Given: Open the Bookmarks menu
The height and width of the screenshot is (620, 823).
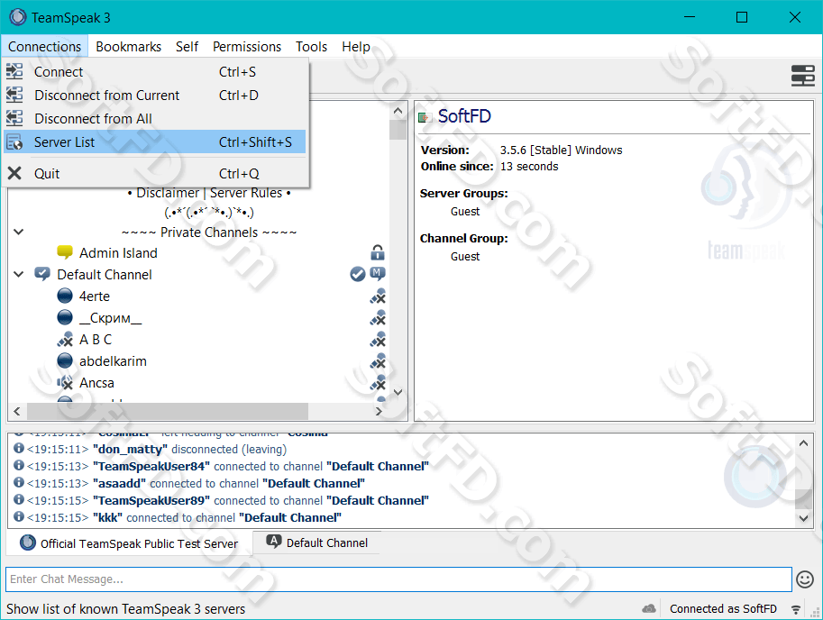Looking at the screenshot, I should click(129, 47).
